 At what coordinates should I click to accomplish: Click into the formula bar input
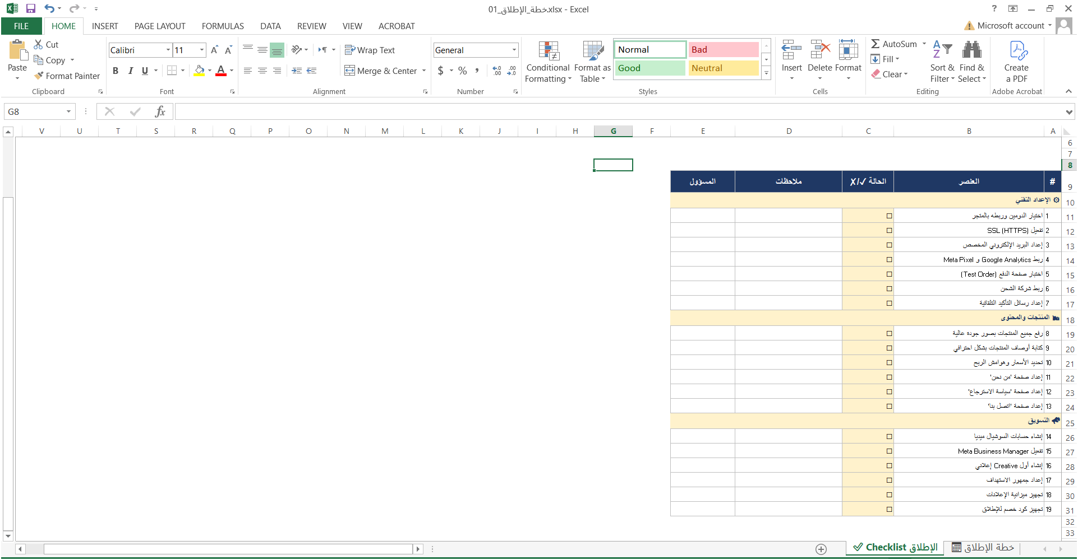click(619, 111)
